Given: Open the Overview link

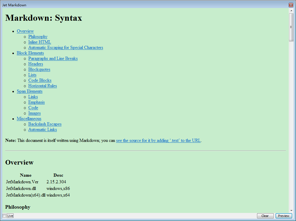Looking at the screenshot, I should click(x=25, y=31).
